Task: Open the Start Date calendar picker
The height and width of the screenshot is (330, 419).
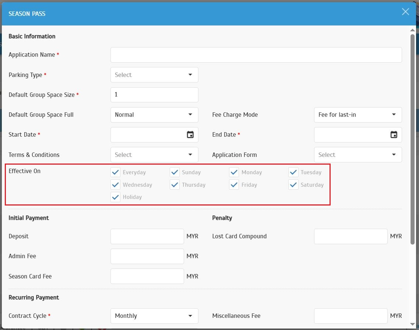Action: (x=190, y=135)
